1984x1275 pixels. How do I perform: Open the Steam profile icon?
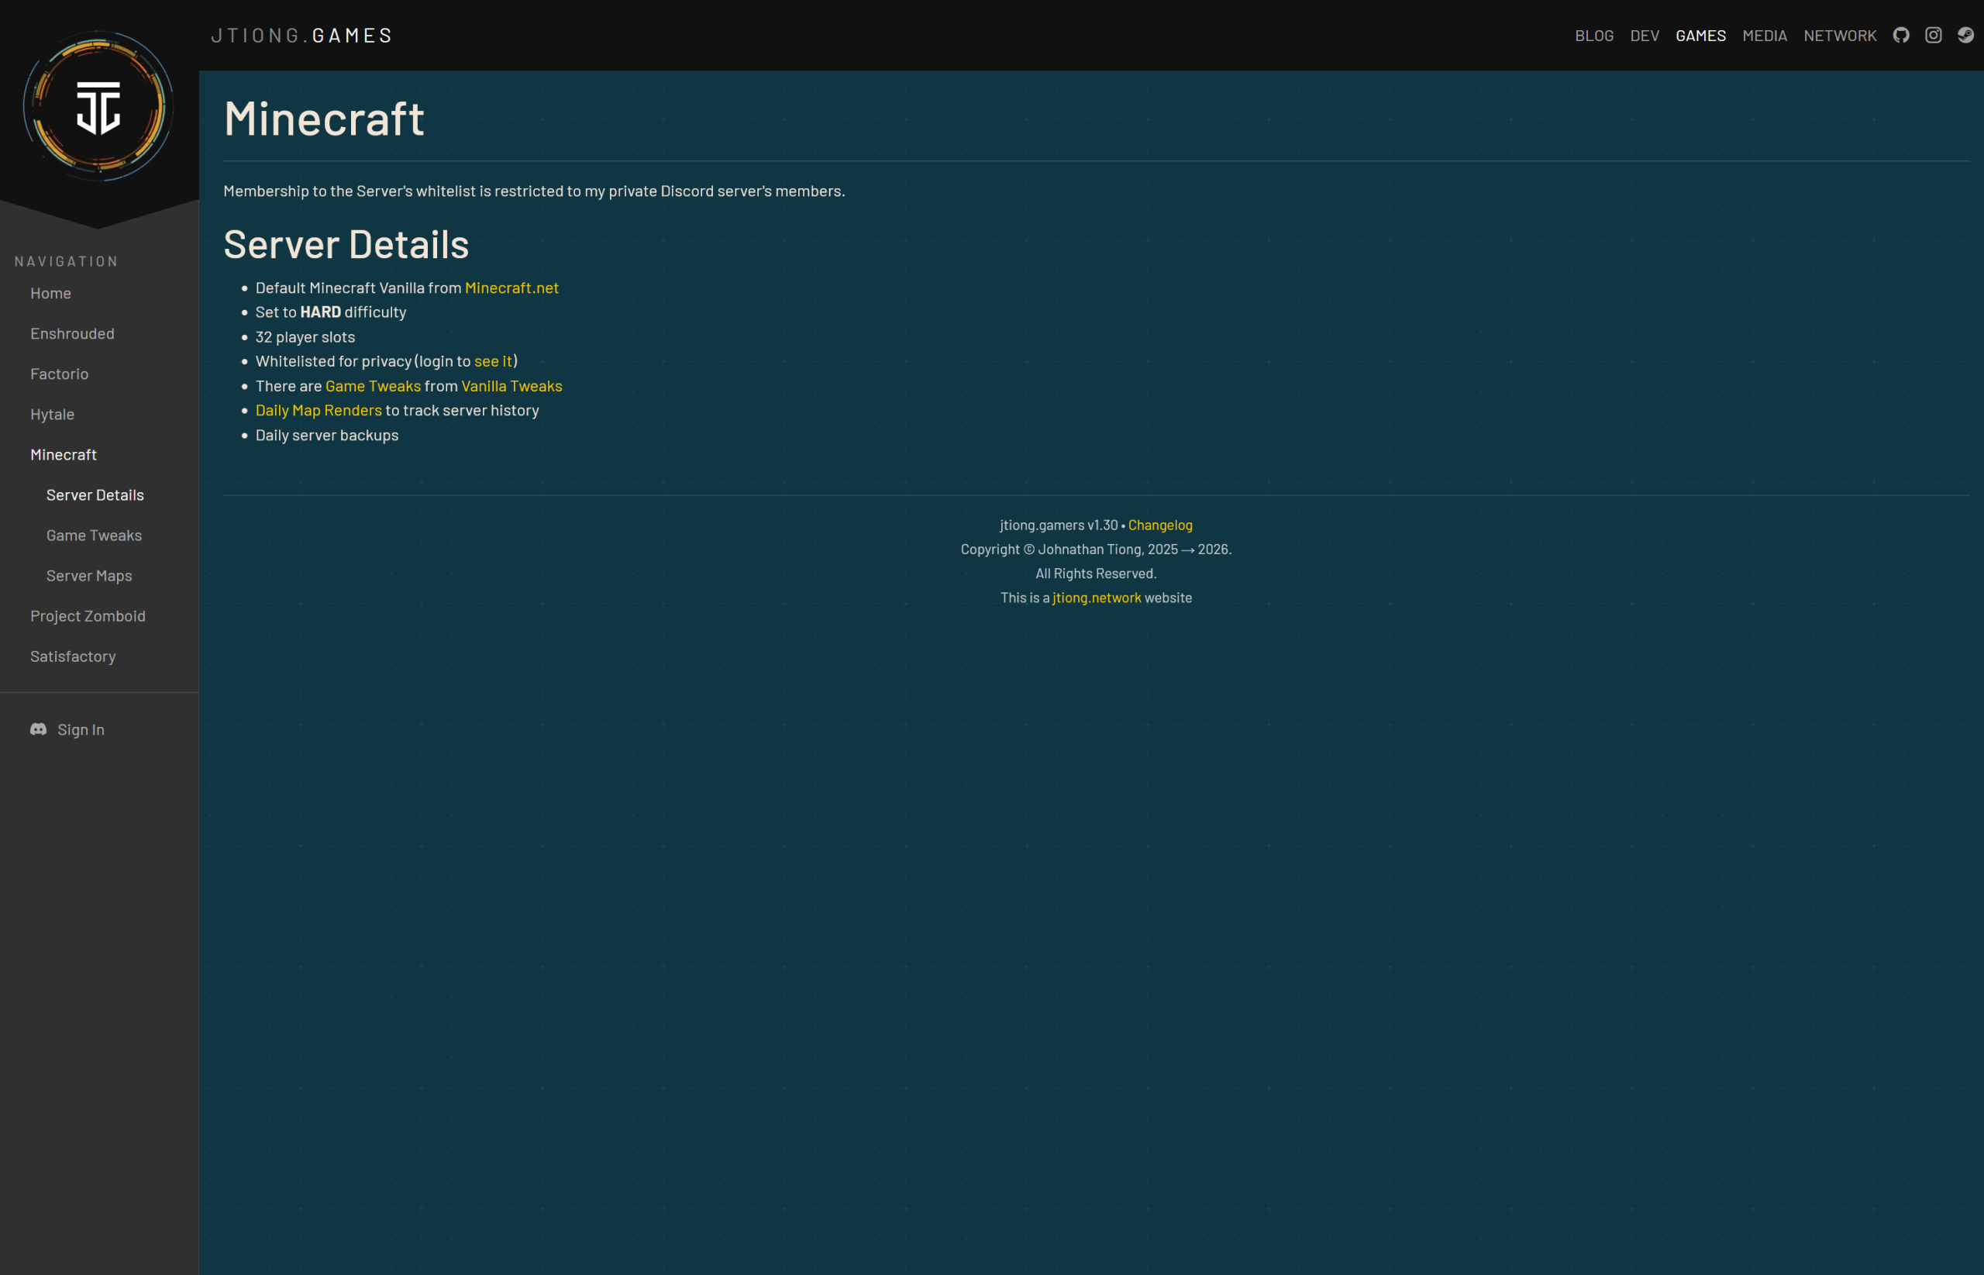(x=1965, y=35)
